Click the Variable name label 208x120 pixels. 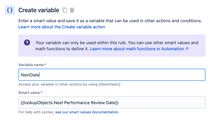[31, 65]
